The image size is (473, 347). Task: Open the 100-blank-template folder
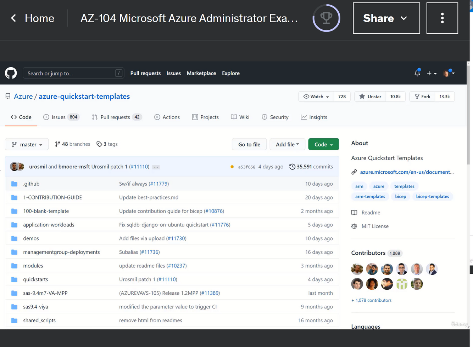[46, 211]
